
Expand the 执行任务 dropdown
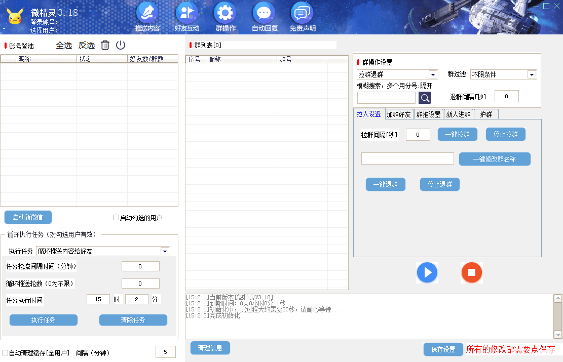165,251
